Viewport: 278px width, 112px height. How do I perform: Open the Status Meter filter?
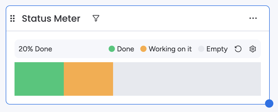(96, 18)
